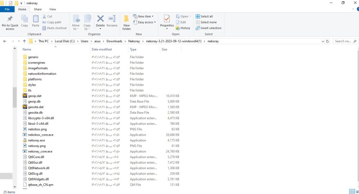The height and width of the screenshot is (194, 359).
Task: Select the nekoray.exe application file
Action: [x=36, y=141]
